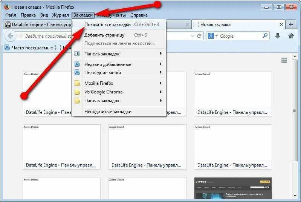The image size is (301, 202).
Task: Click the 'Последние метки' menu icon
Action: click(77, 73)
